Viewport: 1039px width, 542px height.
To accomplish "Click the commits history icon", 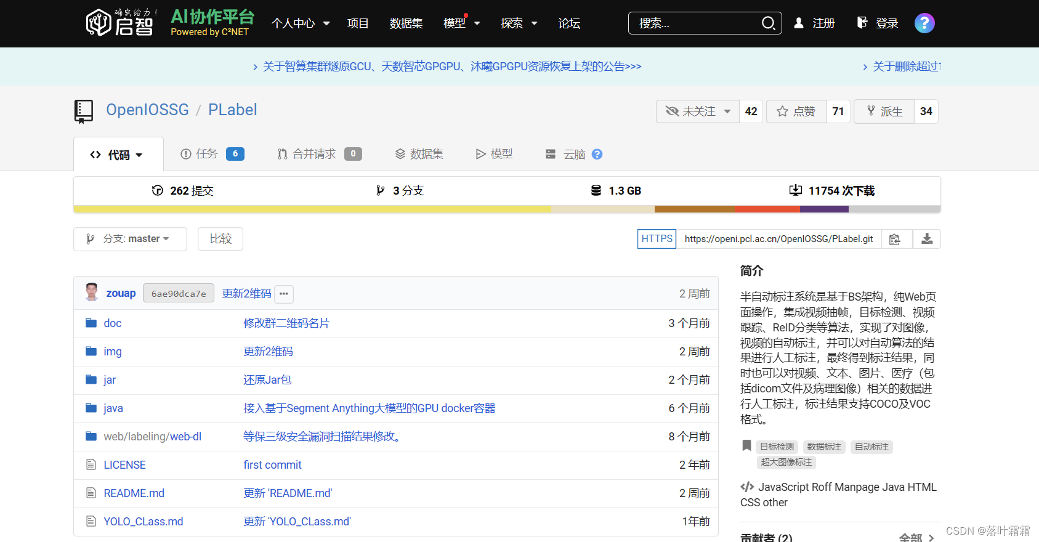I will point(158,190).
